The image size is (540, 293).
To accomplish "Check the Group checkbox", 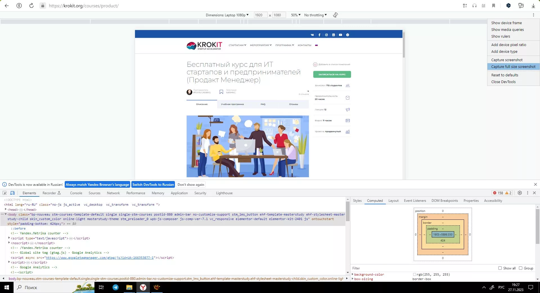I will (x=521, y=268).
